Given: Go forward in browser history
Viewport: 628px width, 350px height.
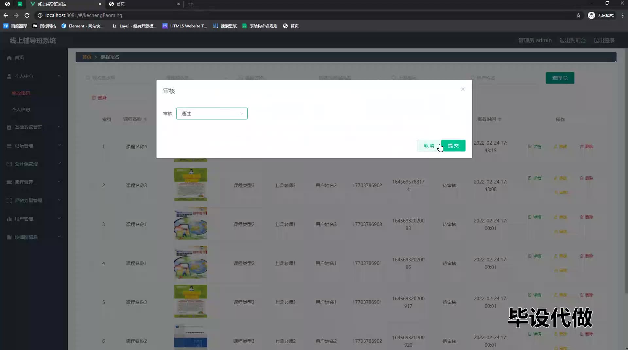Looking at the screenshot, I should pyautogui.click(x=16, y=15).
